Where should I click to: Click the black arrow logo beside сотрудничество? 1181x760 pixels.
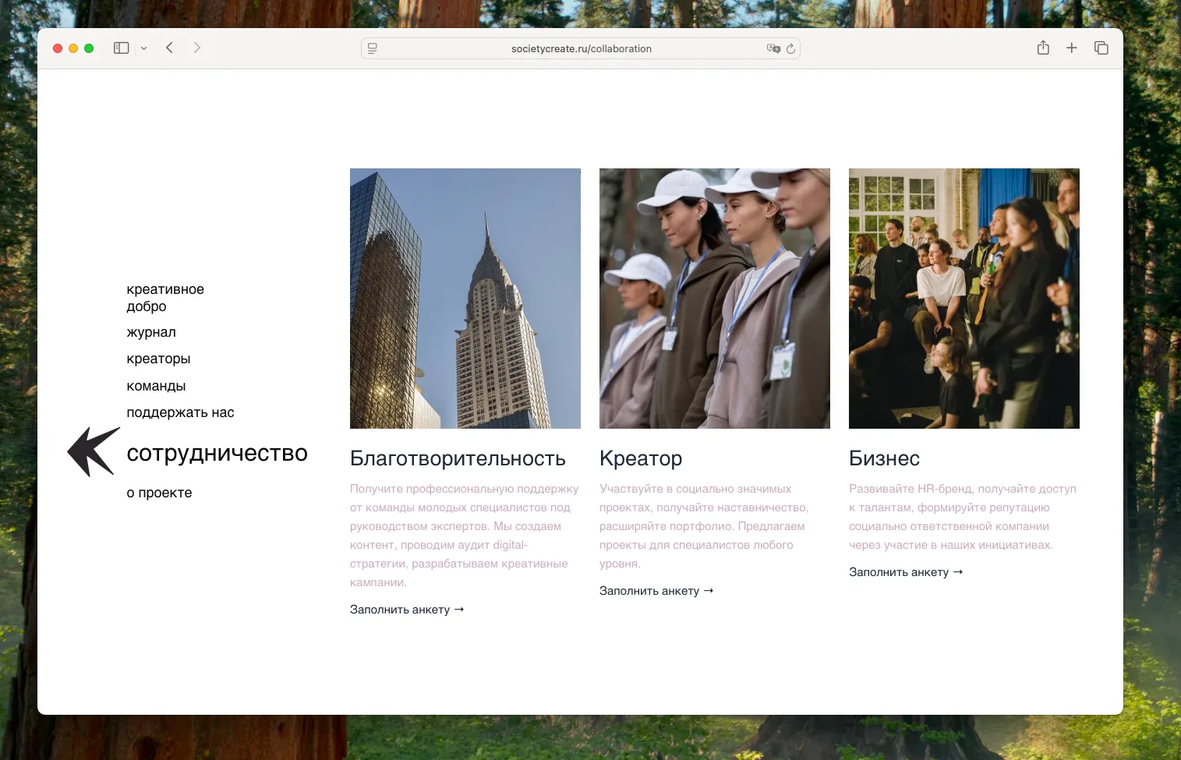(94, 452)
